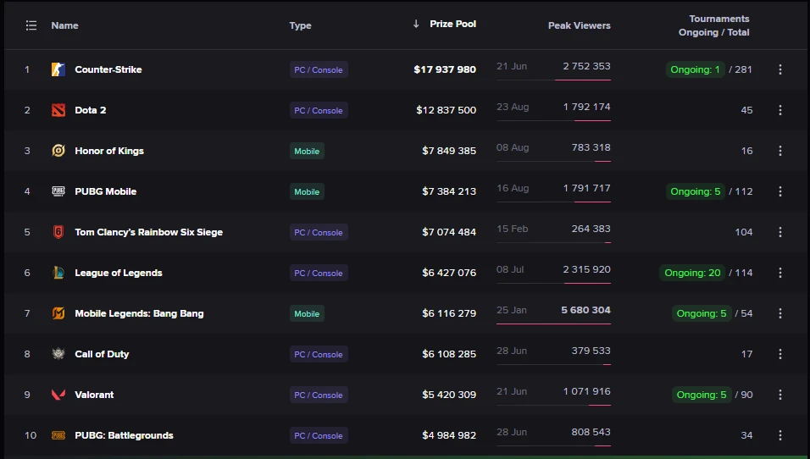Screen dimensions: 810x459
Task: Click the Ongoing: 5 badge for Mobile Legends
Action: 702,313
